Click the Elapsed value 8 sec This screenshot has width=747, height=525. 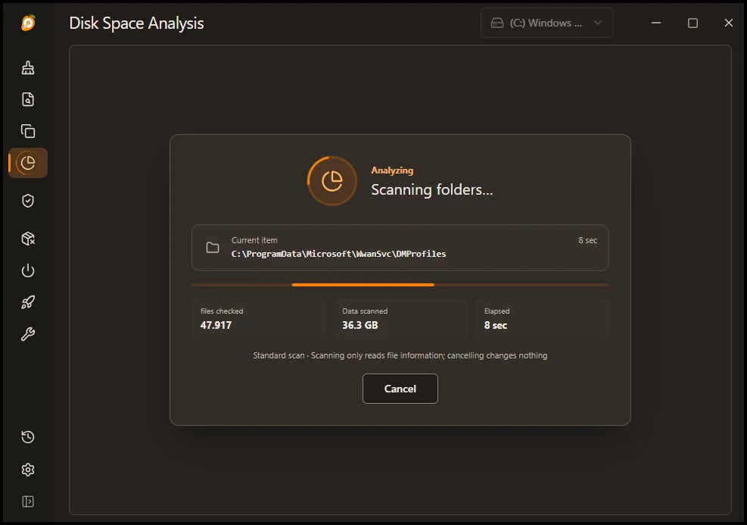point(496,325)
